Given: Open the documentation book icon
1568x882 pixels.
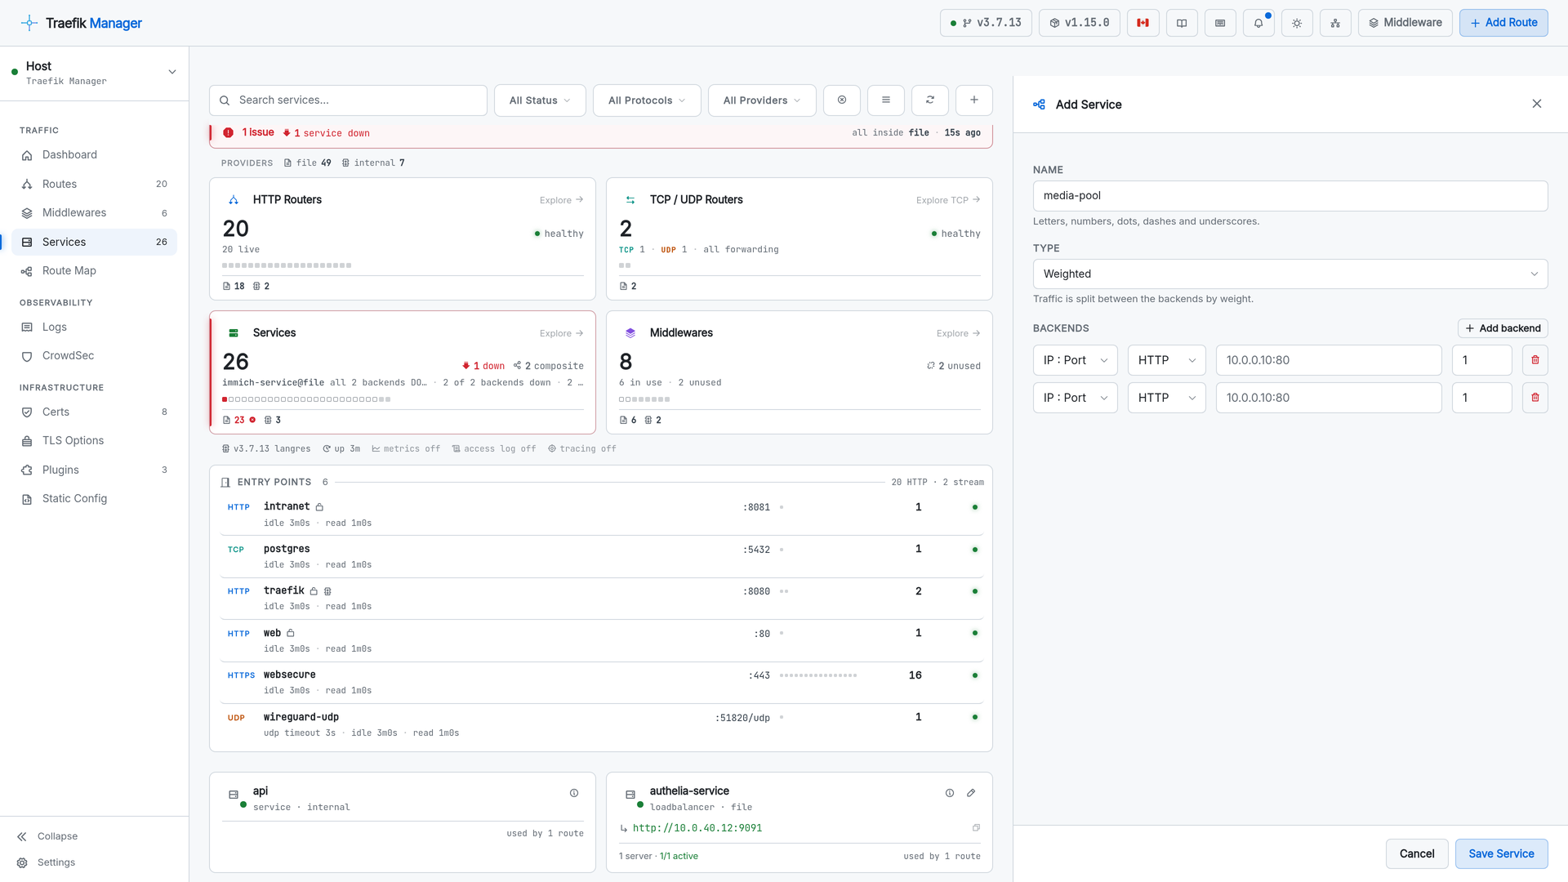Looking at the screenshot, I should pyautogui.click(x=1182, y=23).
